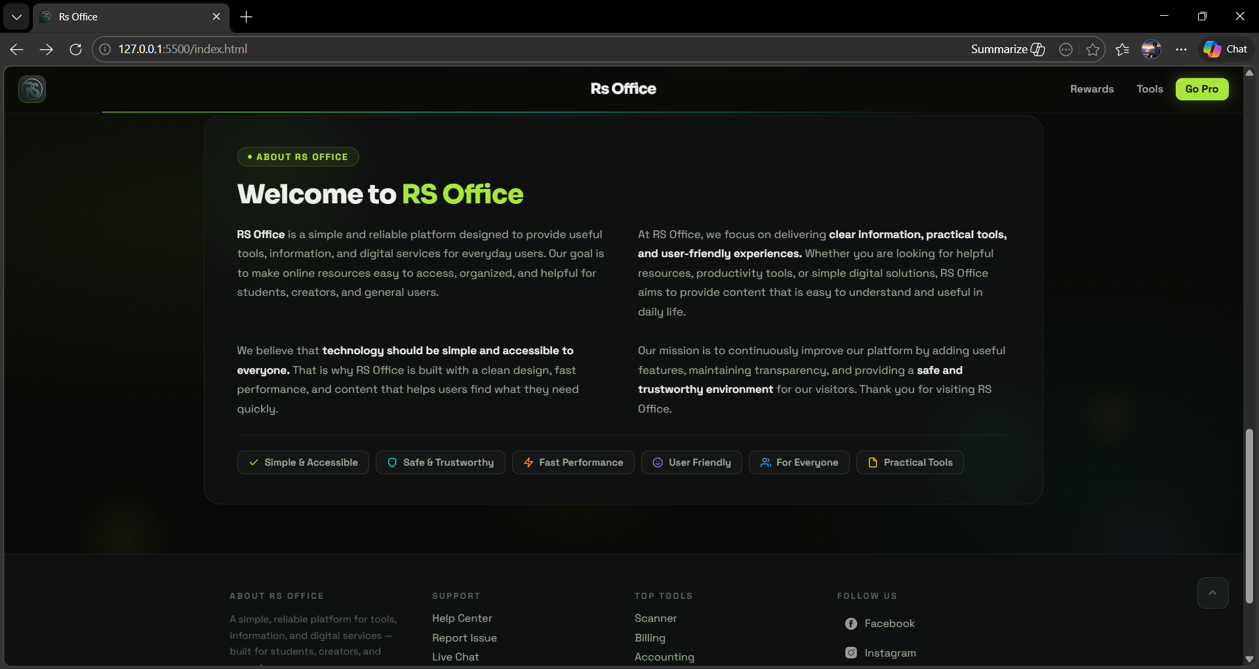Open Facebook from the footer icon

tap(850, 623)
